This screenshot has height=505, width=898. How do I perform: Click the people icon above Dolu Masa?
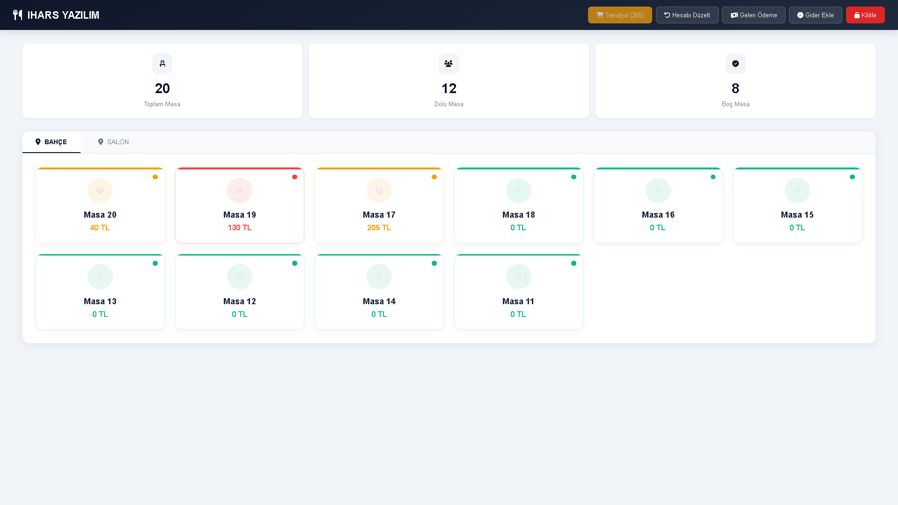tap(449, 64)
